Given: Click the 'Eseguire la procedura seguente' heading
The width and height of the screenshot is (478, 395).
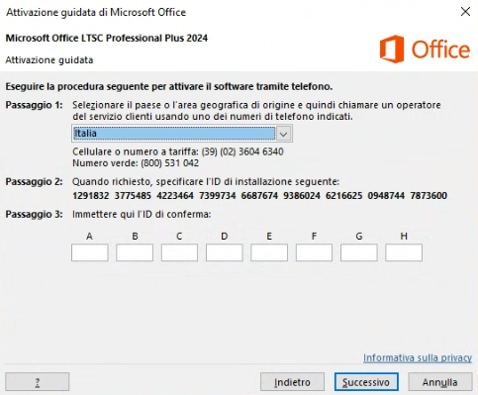Looking at the screenshot, I should [169, 87].
